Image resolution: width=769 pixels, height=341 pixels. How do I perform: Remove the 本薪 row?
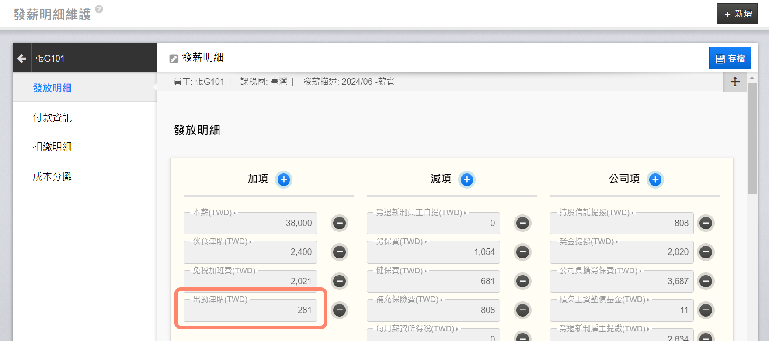[x=339, y=223]
